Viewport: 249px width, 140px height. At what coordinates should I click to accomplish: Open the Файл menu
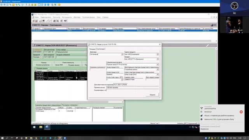[37, 17]
